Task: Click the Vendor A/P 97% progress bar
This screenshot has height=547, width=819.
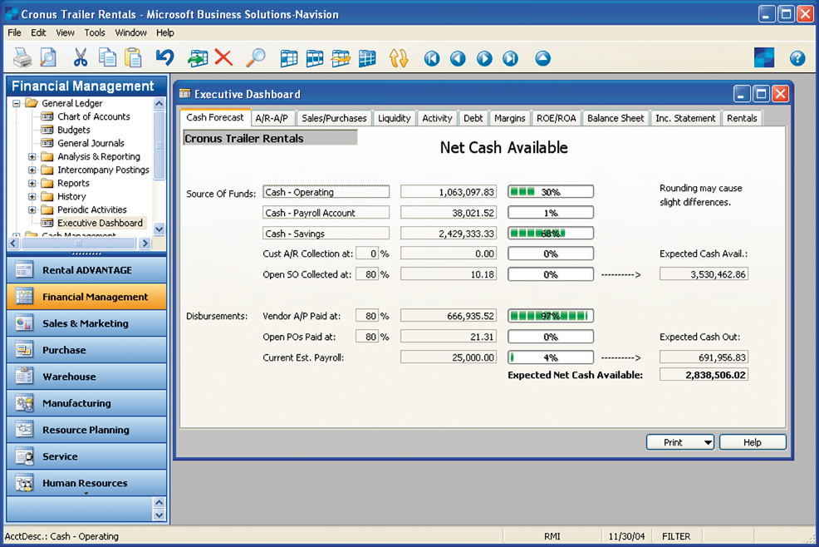Action: point(551,316)
